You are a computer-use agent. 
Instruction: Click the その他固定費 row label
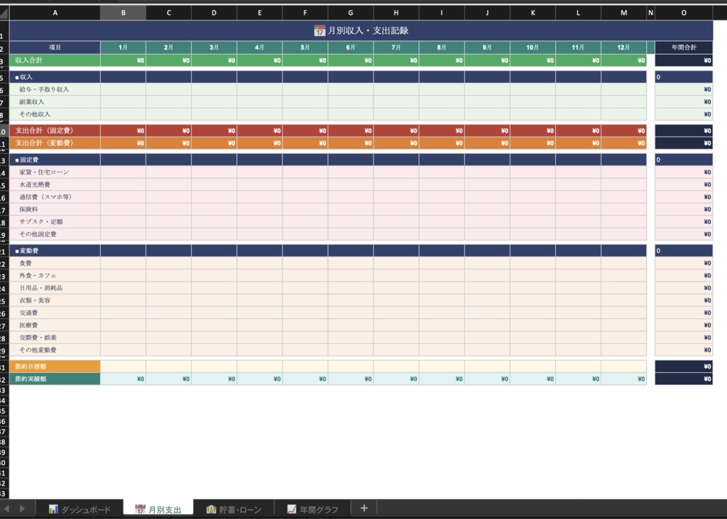click(x=55, y=234)
